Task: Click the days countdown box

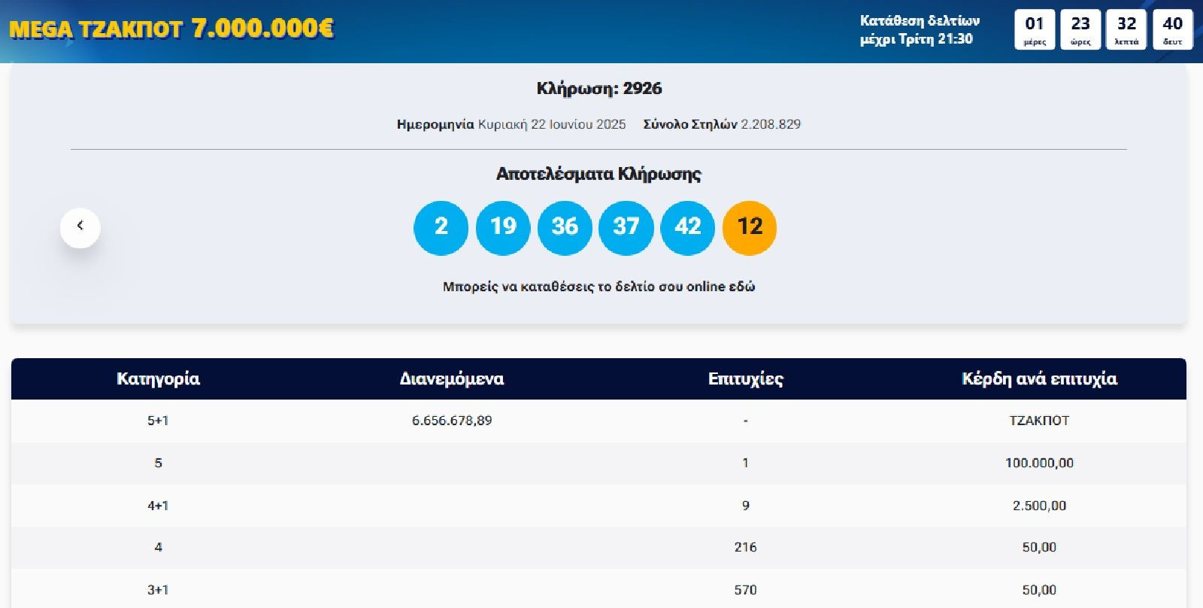Action: 1035,30
